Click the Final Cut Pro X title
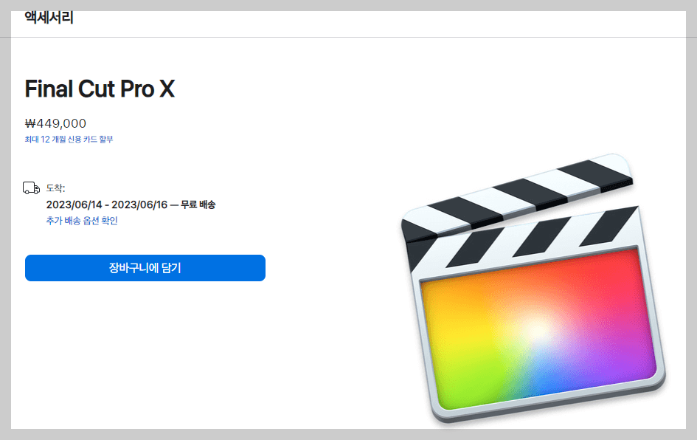The image size is (697, 440). tap(100, 89)
